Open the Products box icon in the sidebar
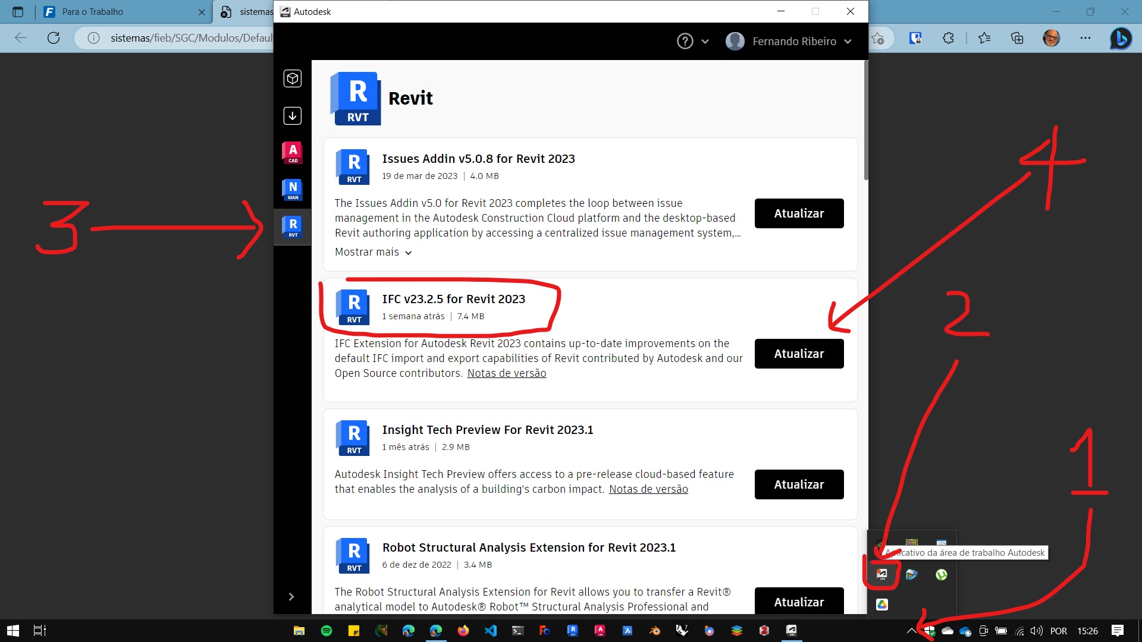Image resolution: width=1142 pixels, height=642 pixels. [292, 78]
